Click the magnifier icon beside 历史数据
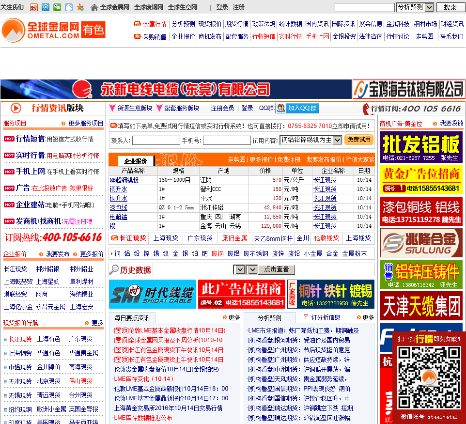This screenshot has height=424, width=466. point(114,269)
